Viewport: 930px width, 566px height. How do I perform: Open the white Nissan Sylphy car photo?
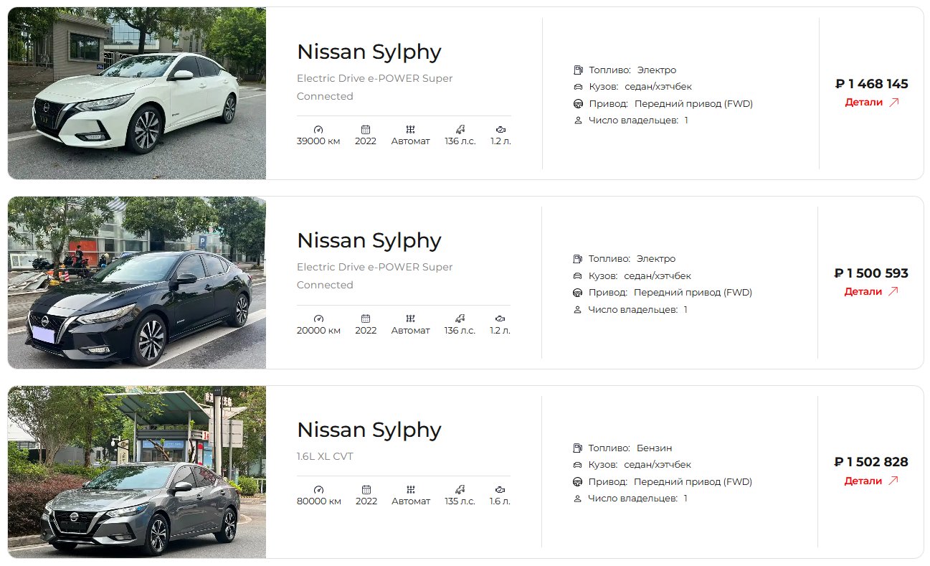click(137, 93)
